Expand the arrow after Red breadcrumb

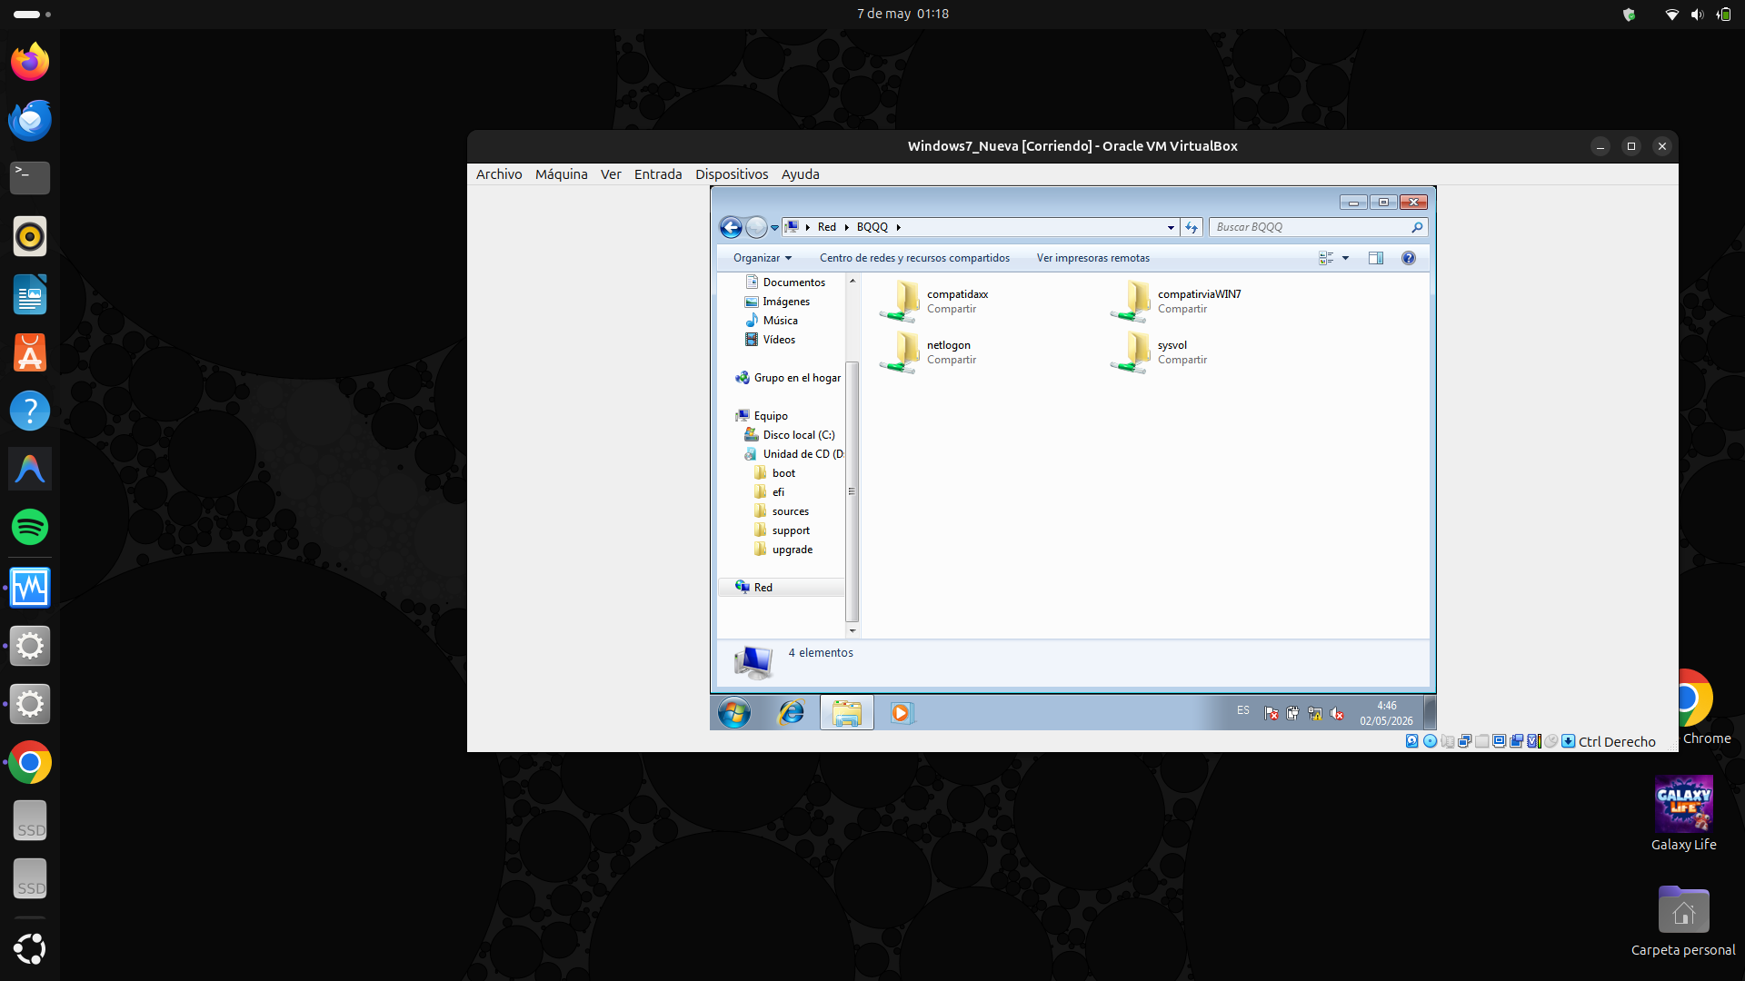846,227
